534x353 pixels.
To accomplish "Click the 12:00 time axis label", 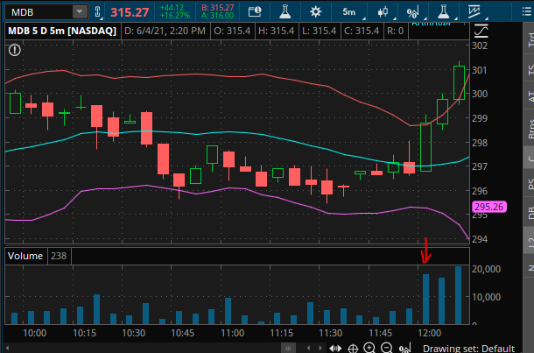I will click(430, 333).
